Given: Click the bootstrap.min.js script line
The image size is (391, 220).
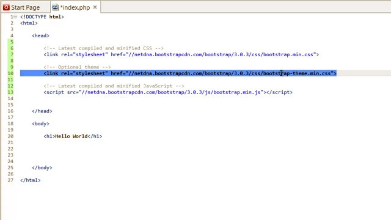Looking at the screenshot, I should coord(168,92).
